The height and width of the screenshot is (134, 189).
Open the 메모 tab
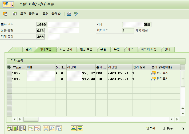tap(130, 49)
